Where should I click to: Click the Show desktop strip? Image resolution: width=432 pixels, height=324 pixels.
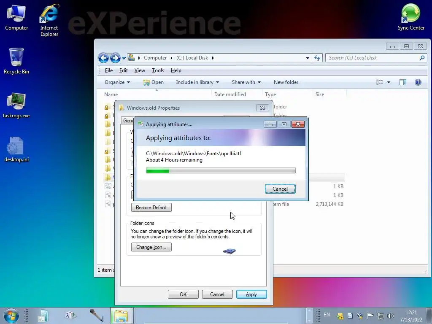tap(429, 316)
